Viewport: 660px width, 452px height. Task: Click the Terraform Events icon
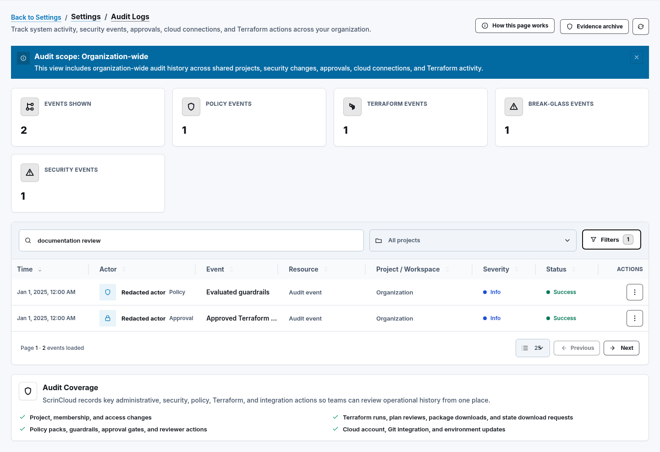click(x=352, y=107)
